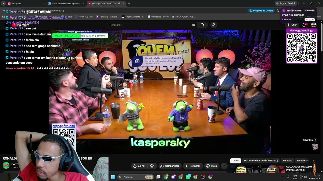This screenshot has width=323, height=181.
Task: Start voice search with microphone icon
Action: 214,25
